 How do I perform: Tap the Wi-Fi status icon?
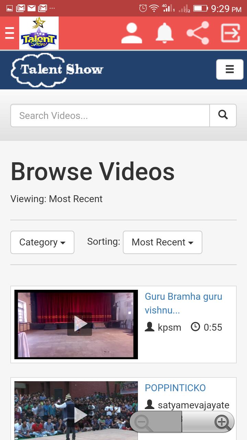pos(154,8)
